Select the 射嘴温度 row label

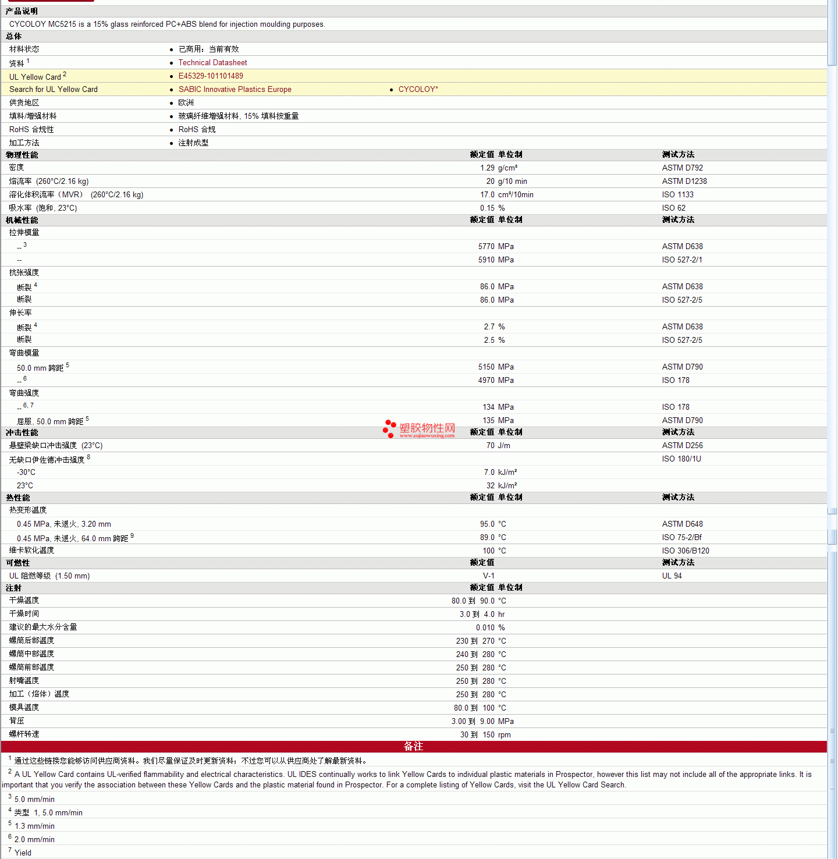tap(24, 681)
